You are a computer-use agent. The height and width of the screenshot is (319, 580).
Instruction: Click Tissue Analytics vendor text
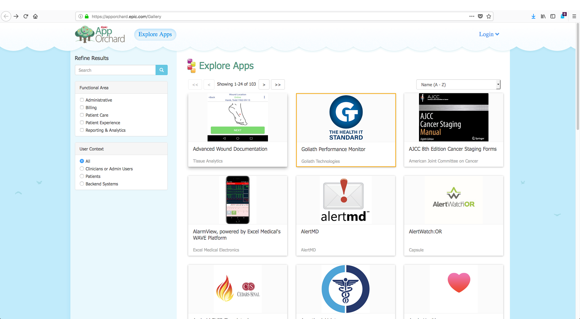[x=208, y=161]
